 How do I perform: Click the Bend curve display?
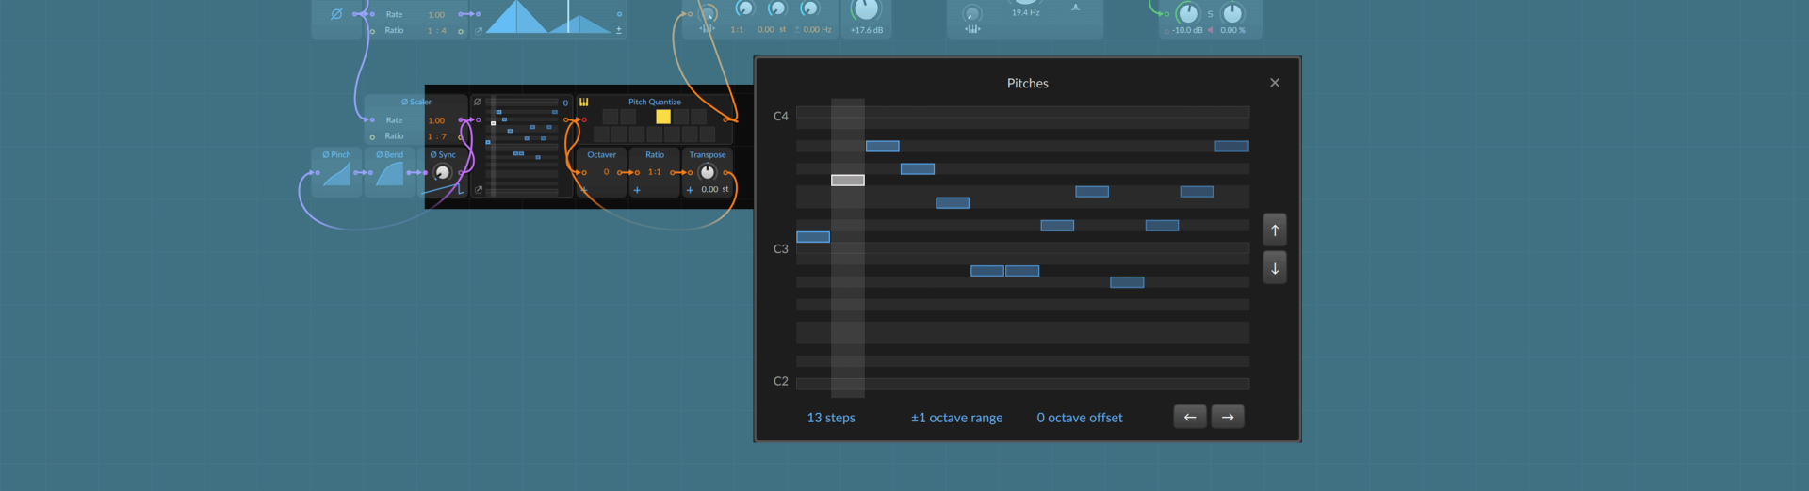[x=390, y=175]
